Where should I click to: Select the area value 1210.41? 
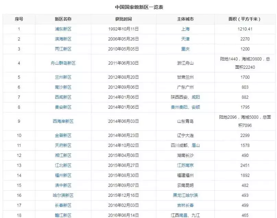click(x=245, y=29)
